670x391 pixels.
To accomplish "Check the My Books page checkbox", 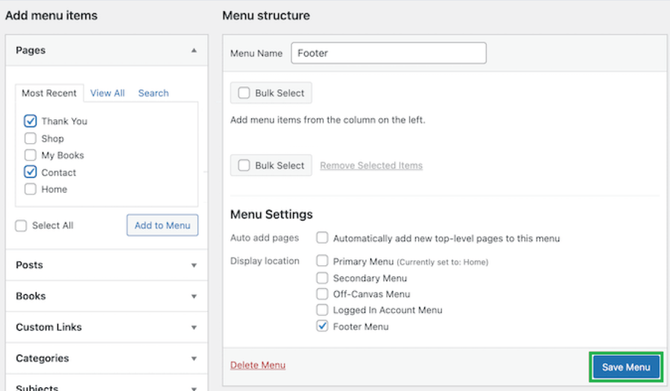I will coord(31,156).
